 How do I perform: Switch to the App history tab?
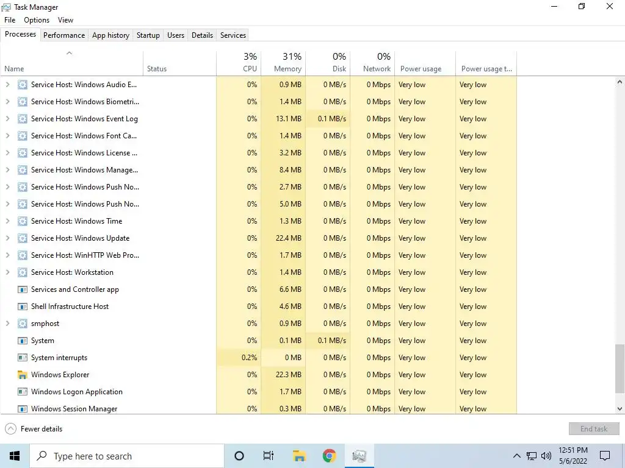(111, 35)
